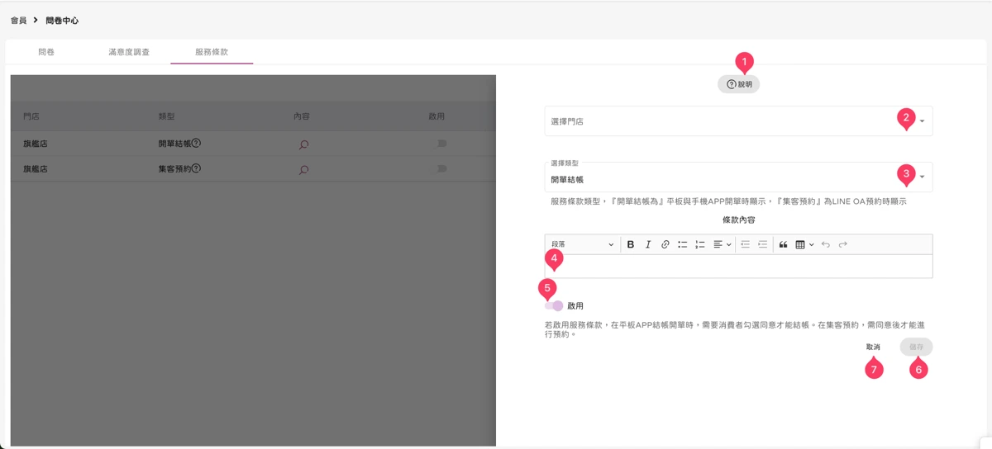This screenshot has width=992, height=449.
Task: Toggle the 啟用 switch for the 集客預約 row
Action: click(441, 168)
